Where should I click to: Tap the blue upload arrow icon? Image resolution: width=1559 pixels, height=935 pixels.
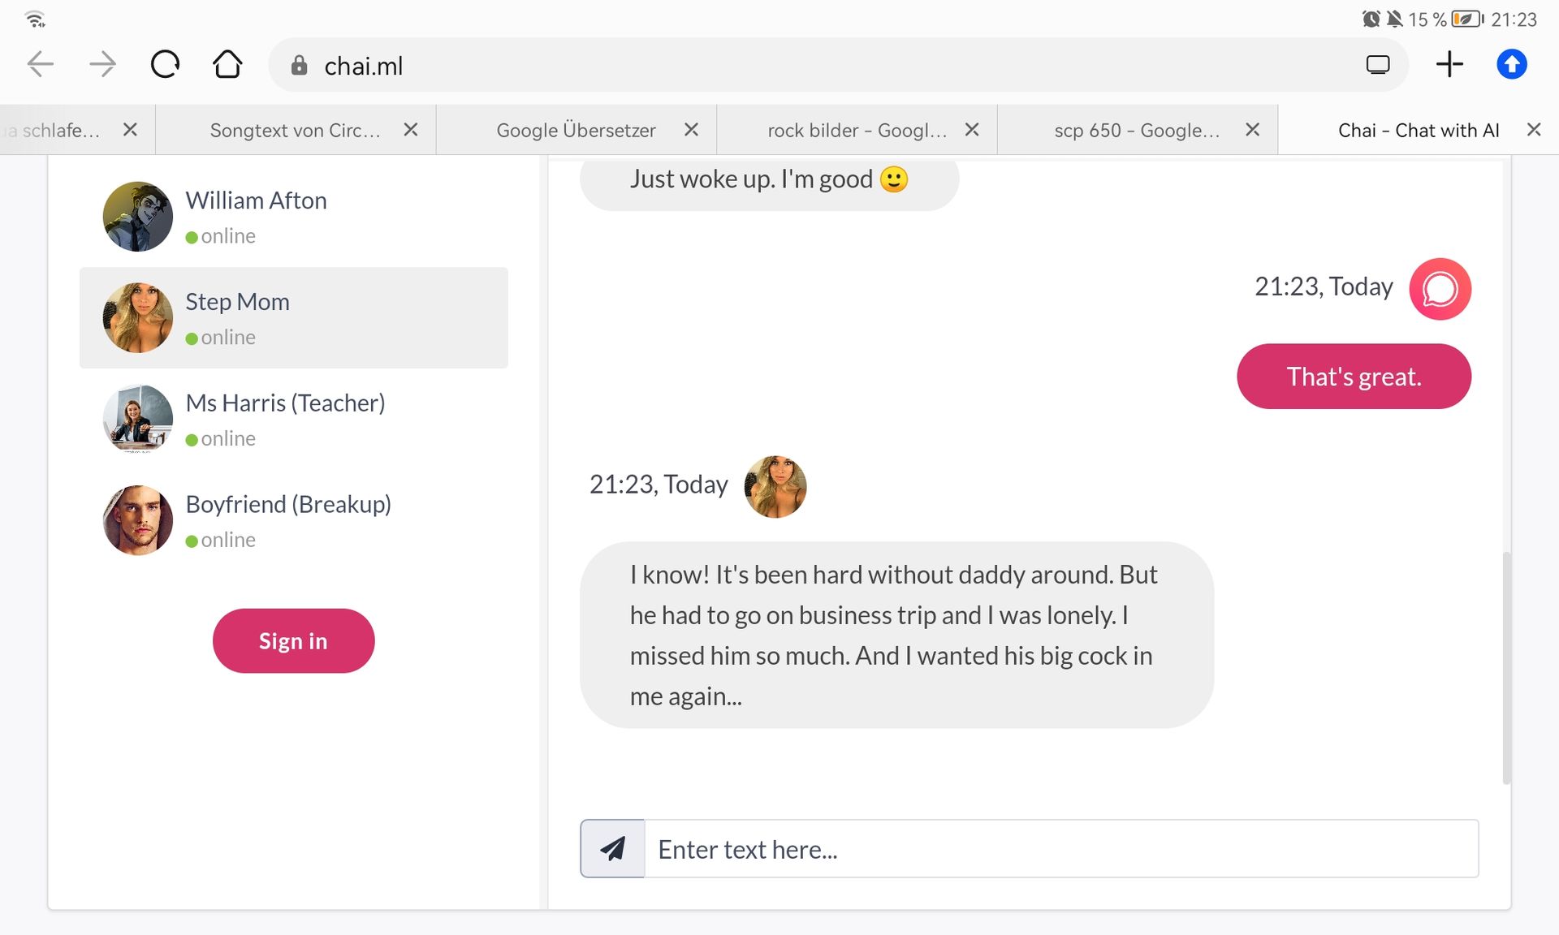tap(1511, 64)
